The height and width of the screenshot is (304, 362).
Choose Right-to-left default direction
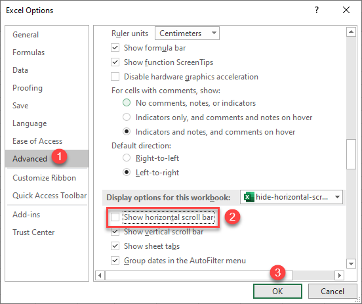[x=127, y=158]
